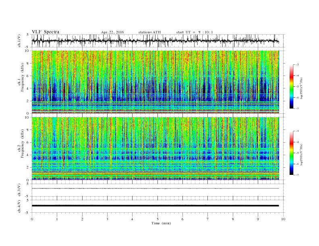Viewport: 319px width, 246px height.
Task: Click time axis tick label "0"
Action: (32, 219)
